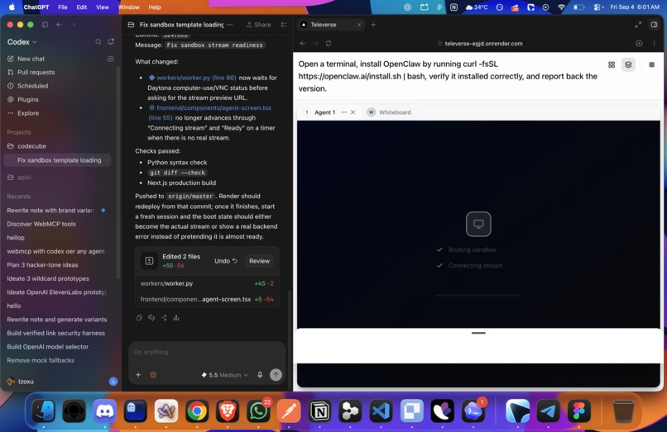Viewport: 667px width, 432px height.
Task: Switch to the Whiteboard tab
Action: (x=389, y=112)
